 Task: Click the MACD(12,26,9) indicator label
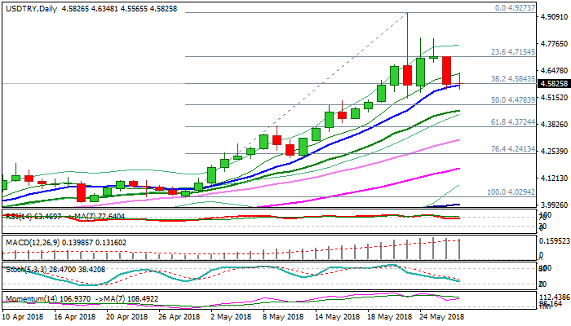pyautogui.click(x=29, y=240)
